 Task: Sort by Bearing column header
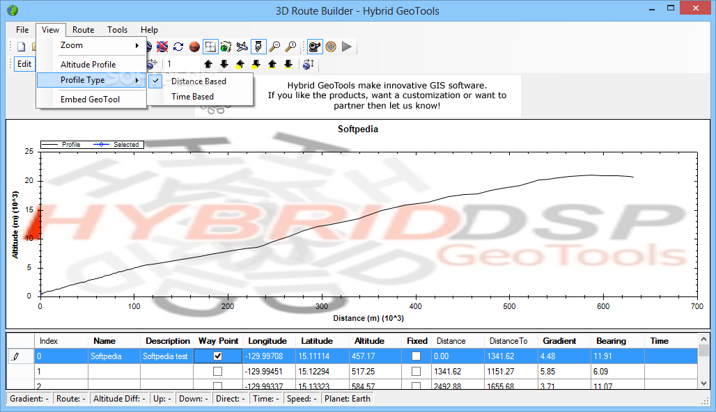click(617, 341)
